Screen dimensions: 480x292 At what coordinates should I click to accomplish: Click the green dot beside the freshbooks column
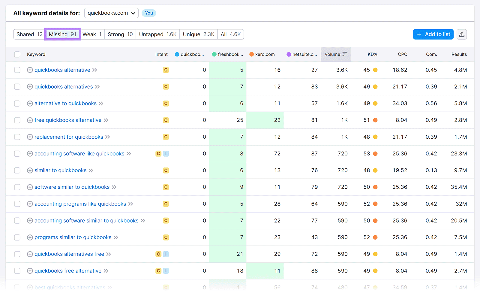pyautogui.click(x=214, y=54)
